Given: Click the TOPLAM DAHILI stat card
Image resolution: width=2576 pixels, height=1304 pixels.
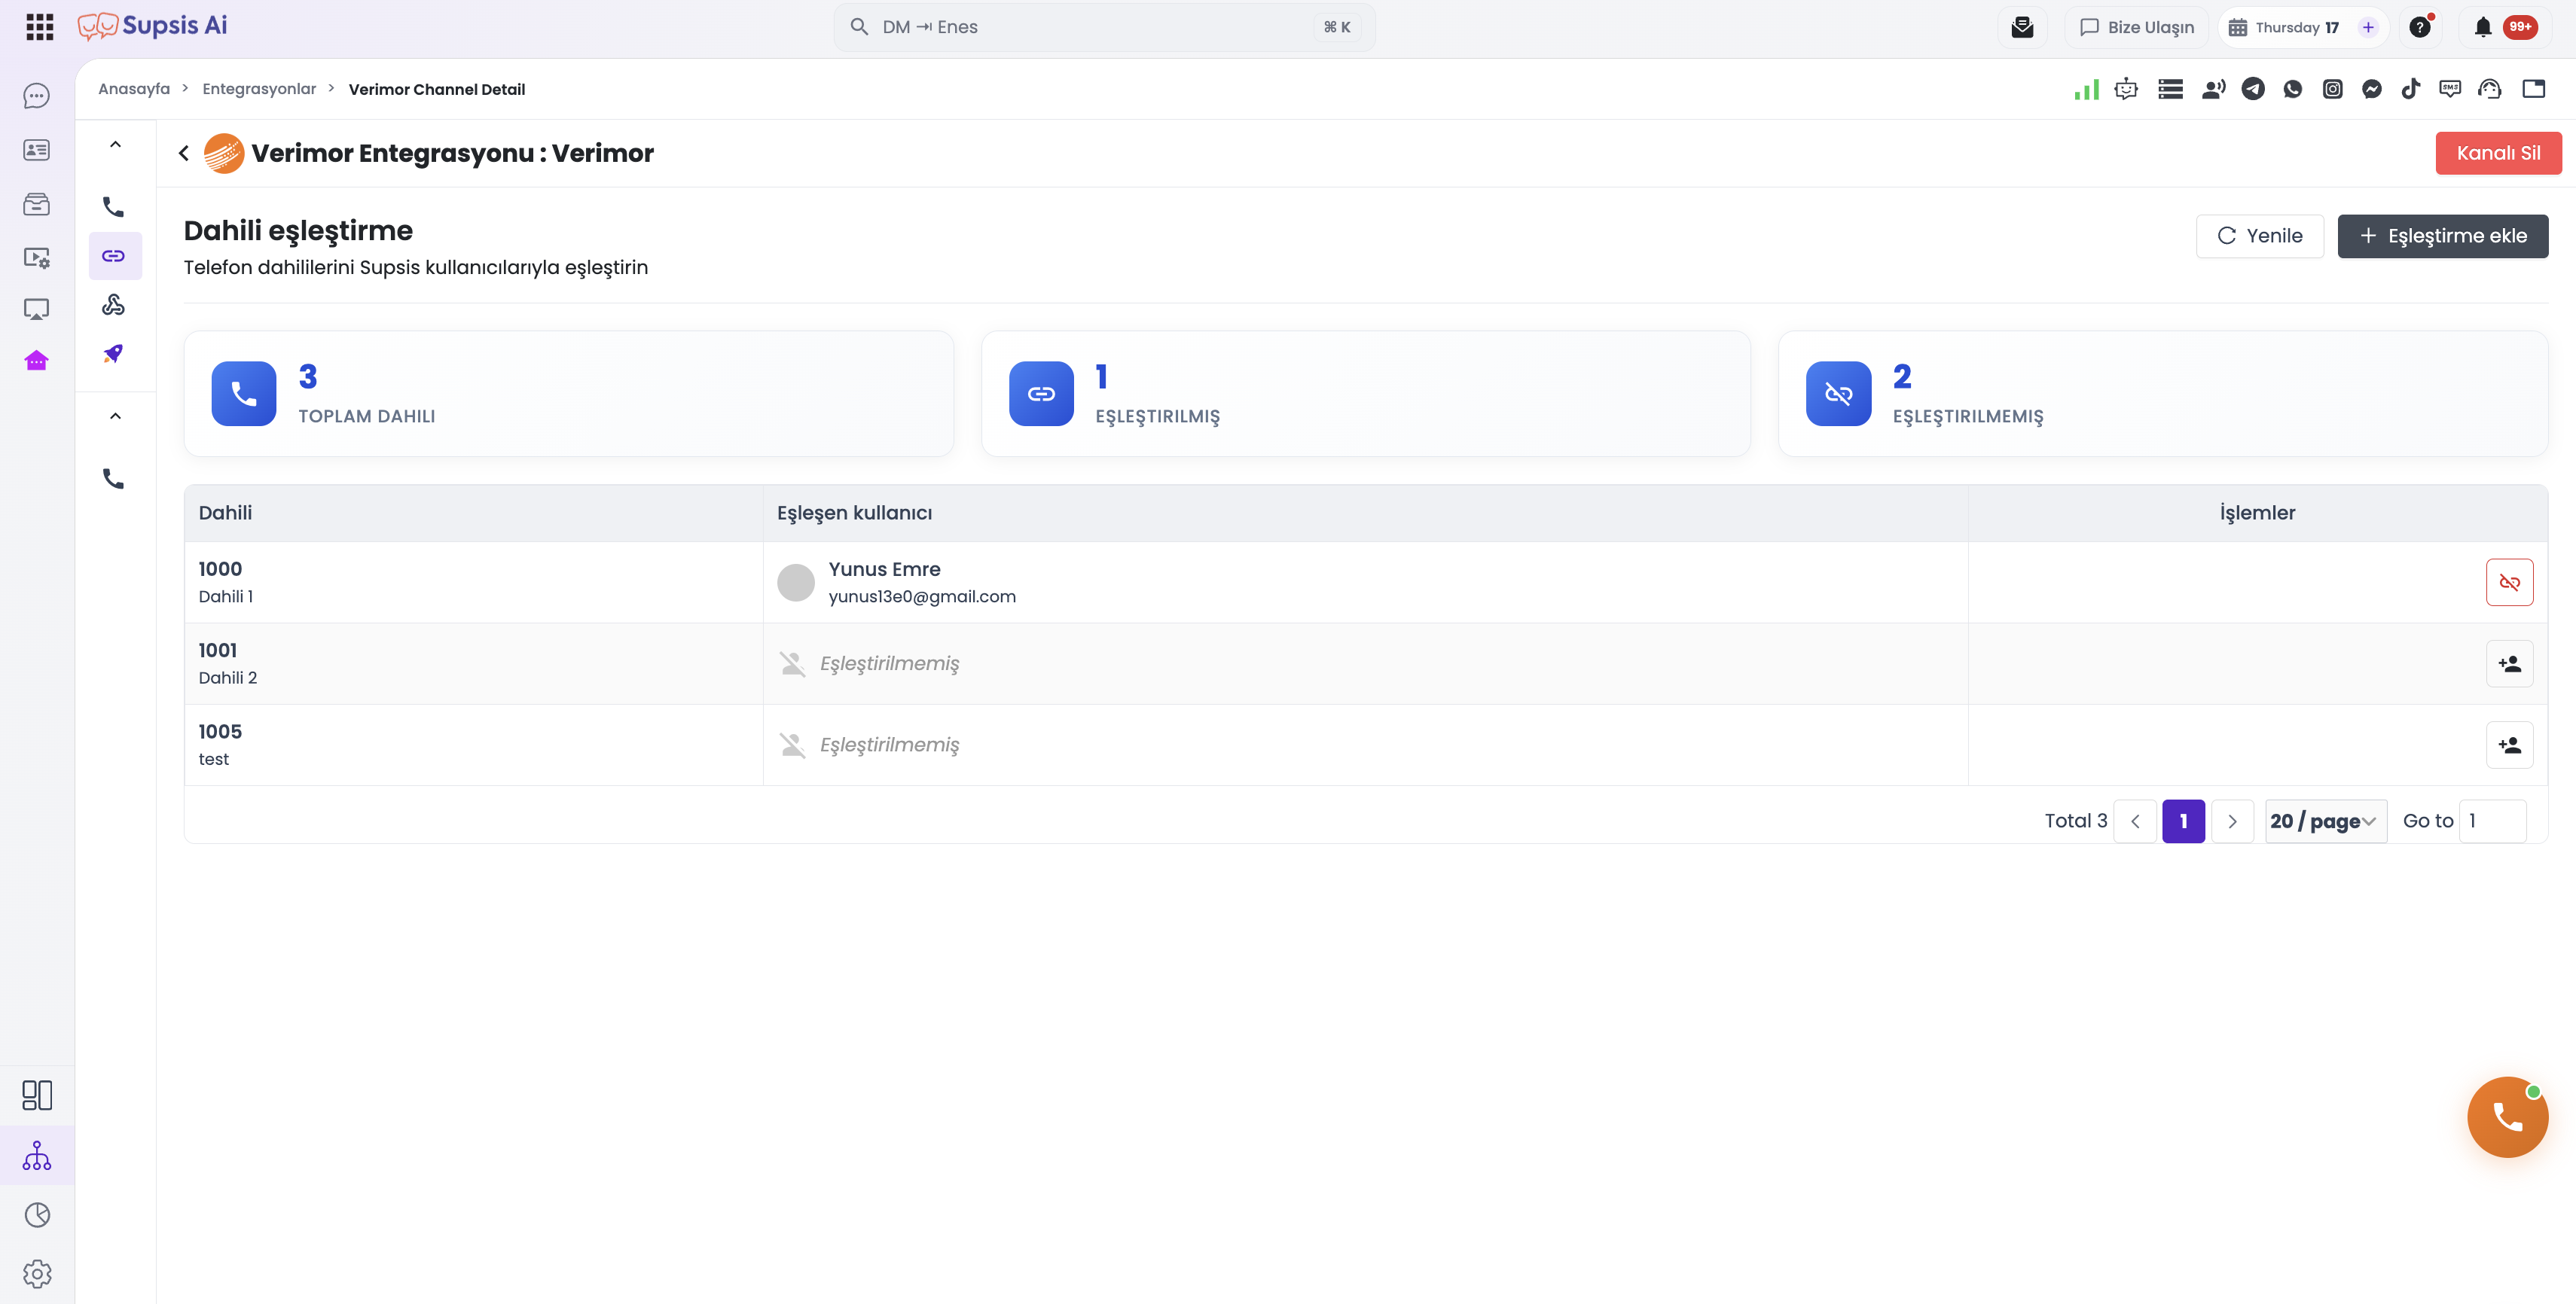Looking at the screenshot, I should [569, 394].
